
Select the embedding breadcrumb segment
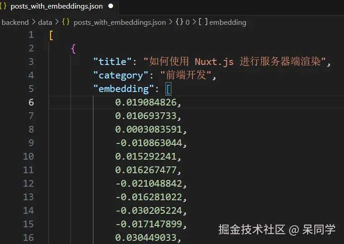228,22
